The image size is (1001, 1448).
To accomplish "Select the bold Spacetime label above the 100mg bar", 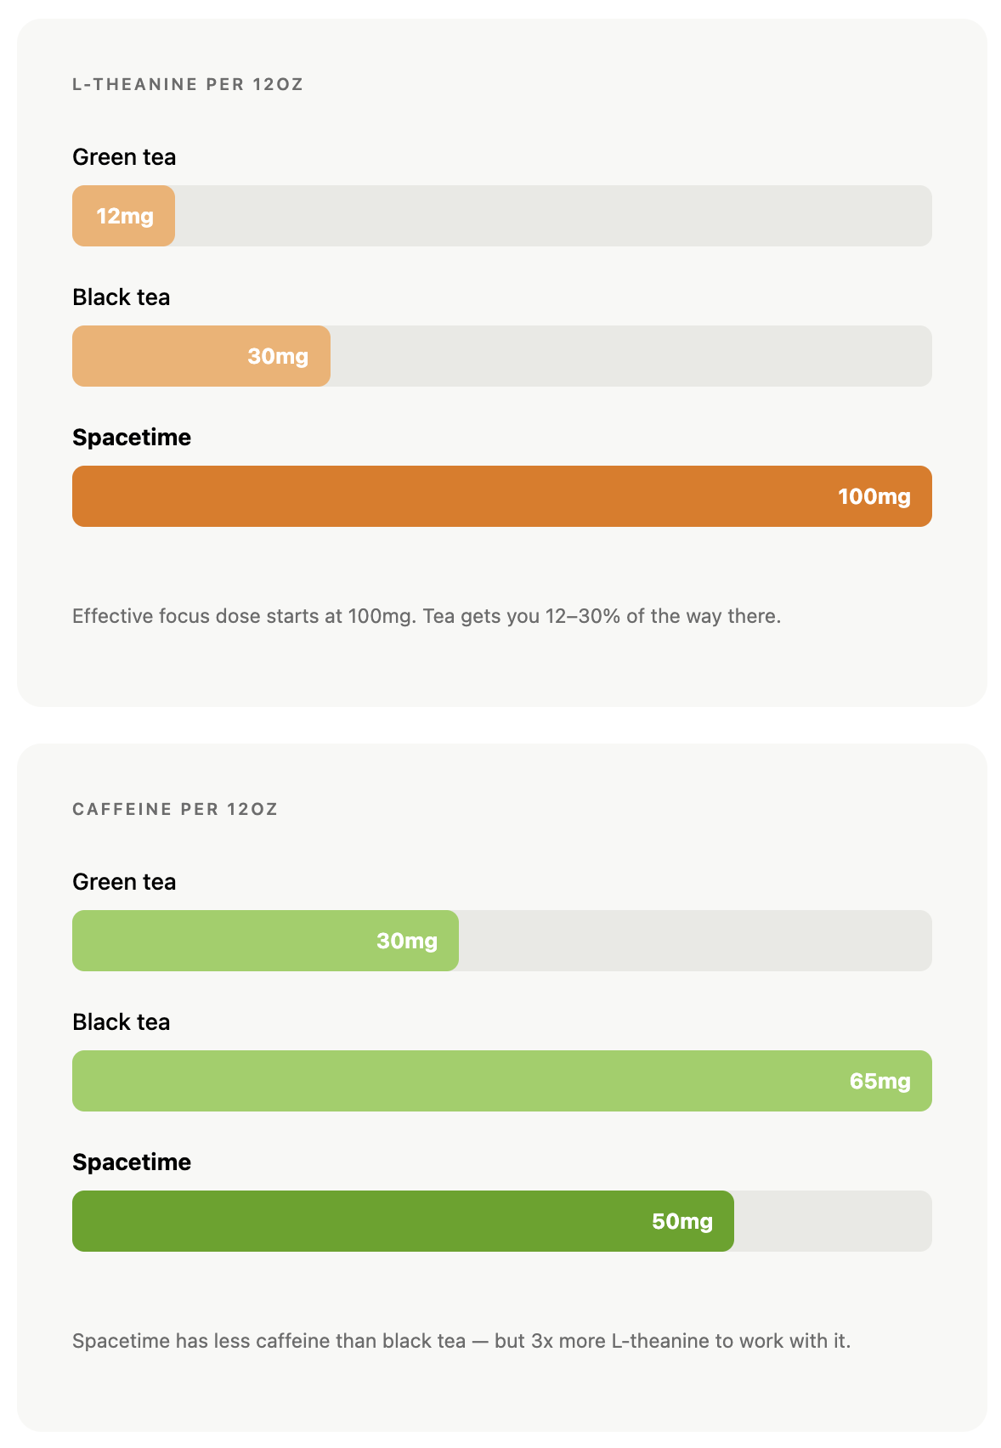I will 132,438.
